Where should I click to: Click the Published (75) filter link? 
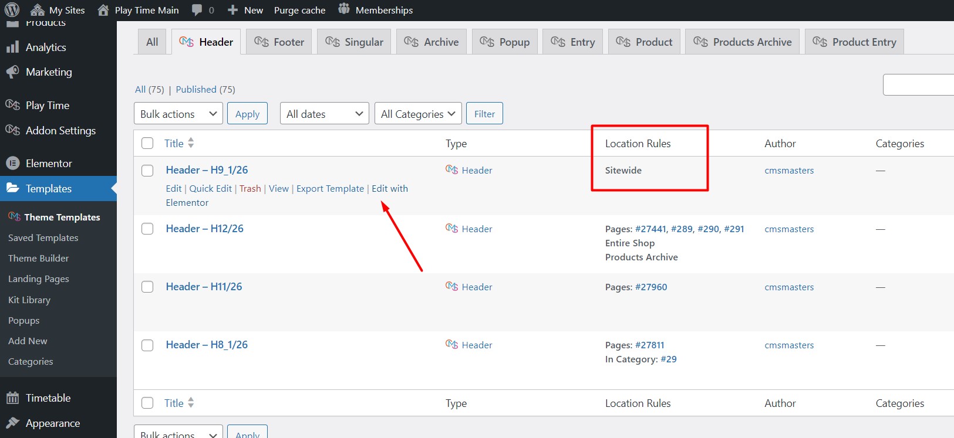[205, 89]
